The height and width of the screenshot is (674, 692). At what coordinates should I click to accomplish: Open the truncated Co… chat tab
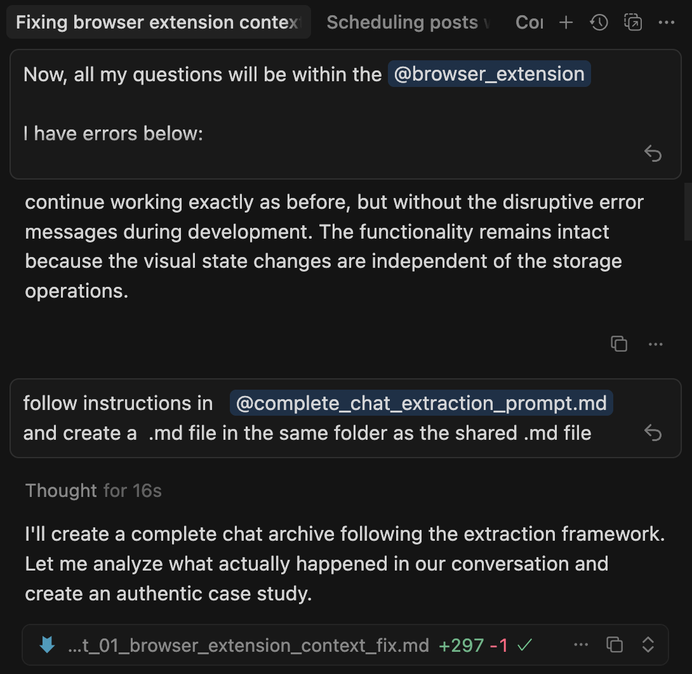click(x=529, y=22)
